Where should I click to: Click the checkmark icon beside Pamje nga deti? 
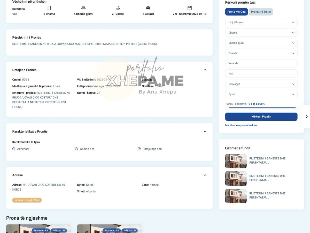pyautogui.click(x=139, y=149)
